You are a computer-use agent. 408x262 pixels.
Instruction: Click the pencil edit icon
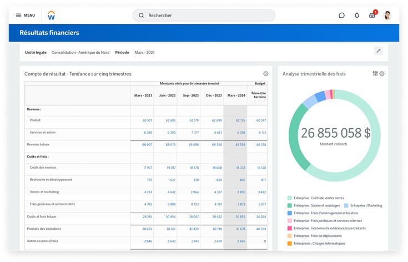tap(379, 51)
